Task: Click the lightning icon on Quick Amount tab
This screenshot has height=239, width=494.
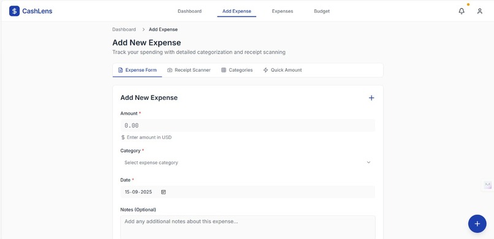Action: click(265, 70)
